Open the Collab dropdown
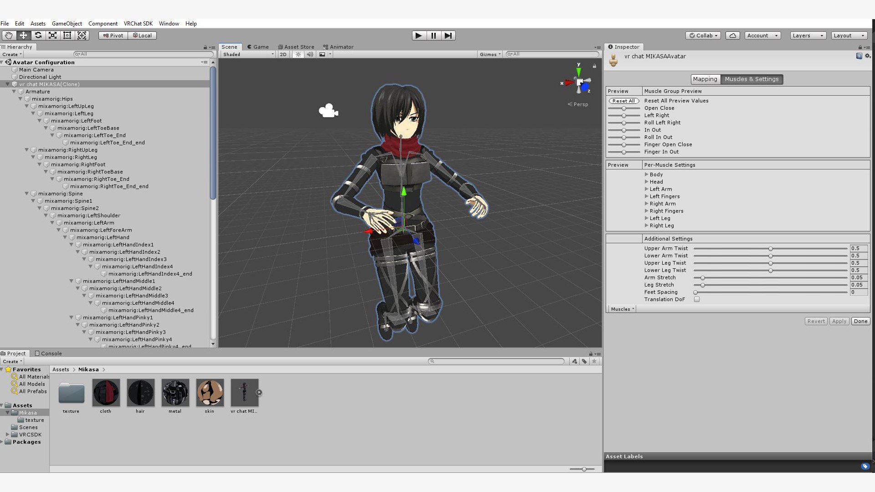Image resolution: width=875 pixels, height=492 pixels. (703, 36)
